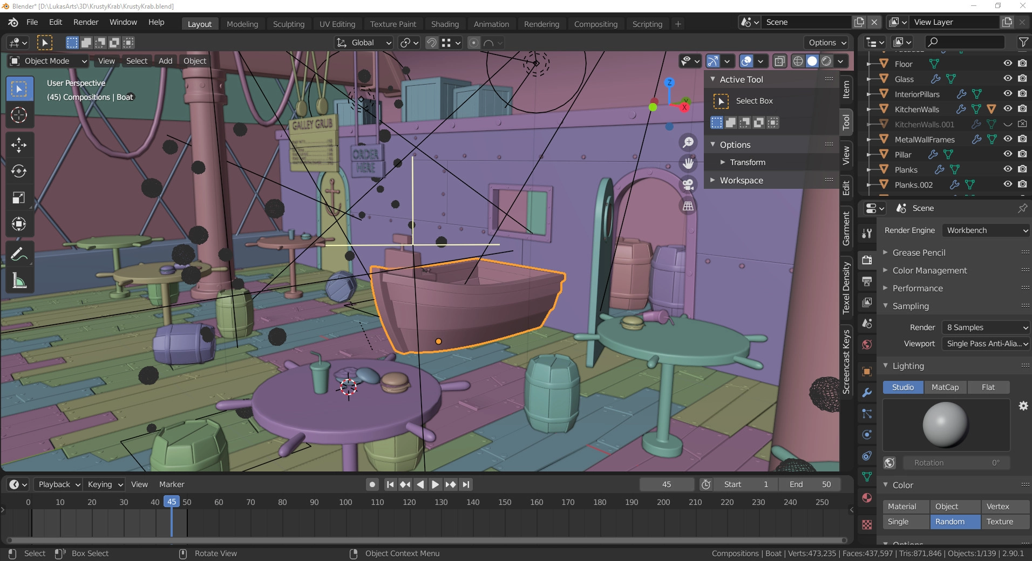This screenshot has height=561, width=1032.
Task: Open the Render Engine dropdown
Action: click(x=986, y=230)
